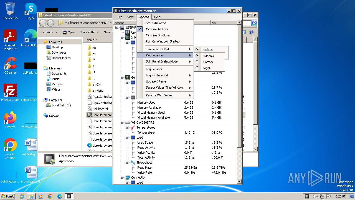Image resolution: width=355 pixels, height=200 pixels.
Task: Open the Help menu
Action: coord(157,17)
